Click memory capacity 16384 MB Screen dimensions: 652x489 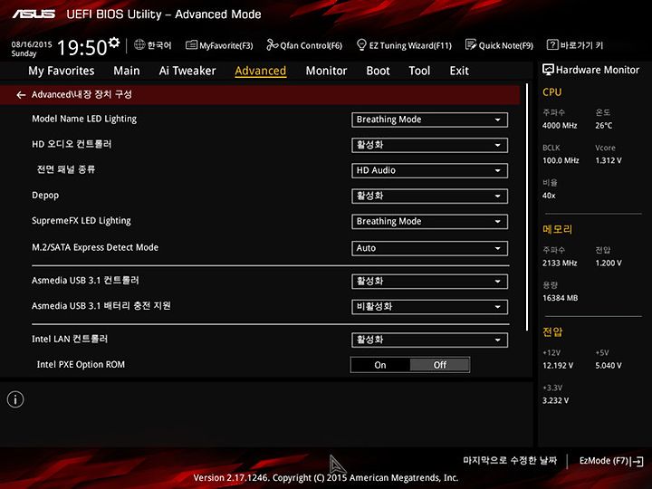tap(561, 298)
